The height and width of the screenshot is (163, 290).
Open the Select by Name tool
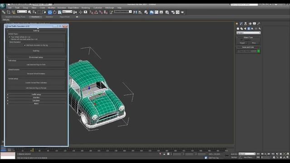click(x=34, y=12)
